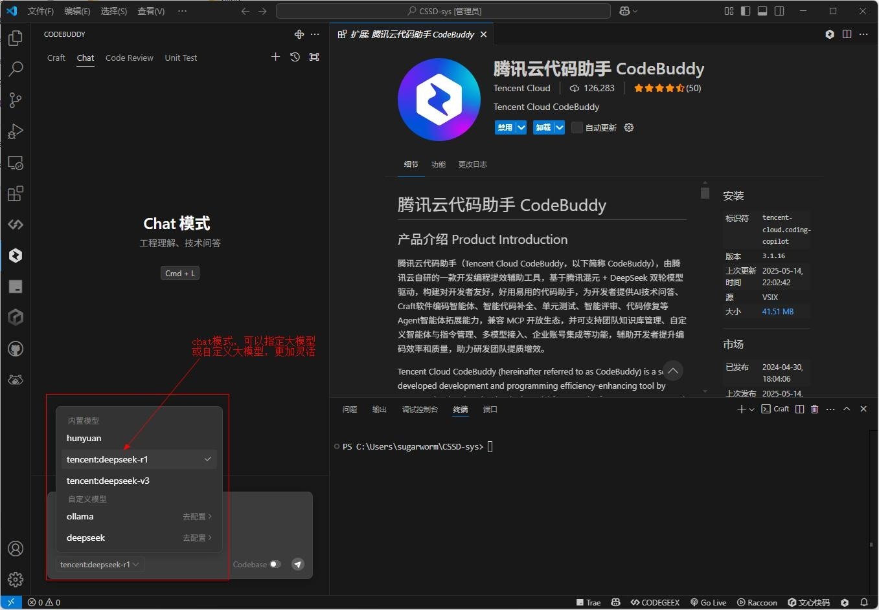Toggle primary side bar layout icon
This screenshot has width=879, height=610.
click(746, 11)
